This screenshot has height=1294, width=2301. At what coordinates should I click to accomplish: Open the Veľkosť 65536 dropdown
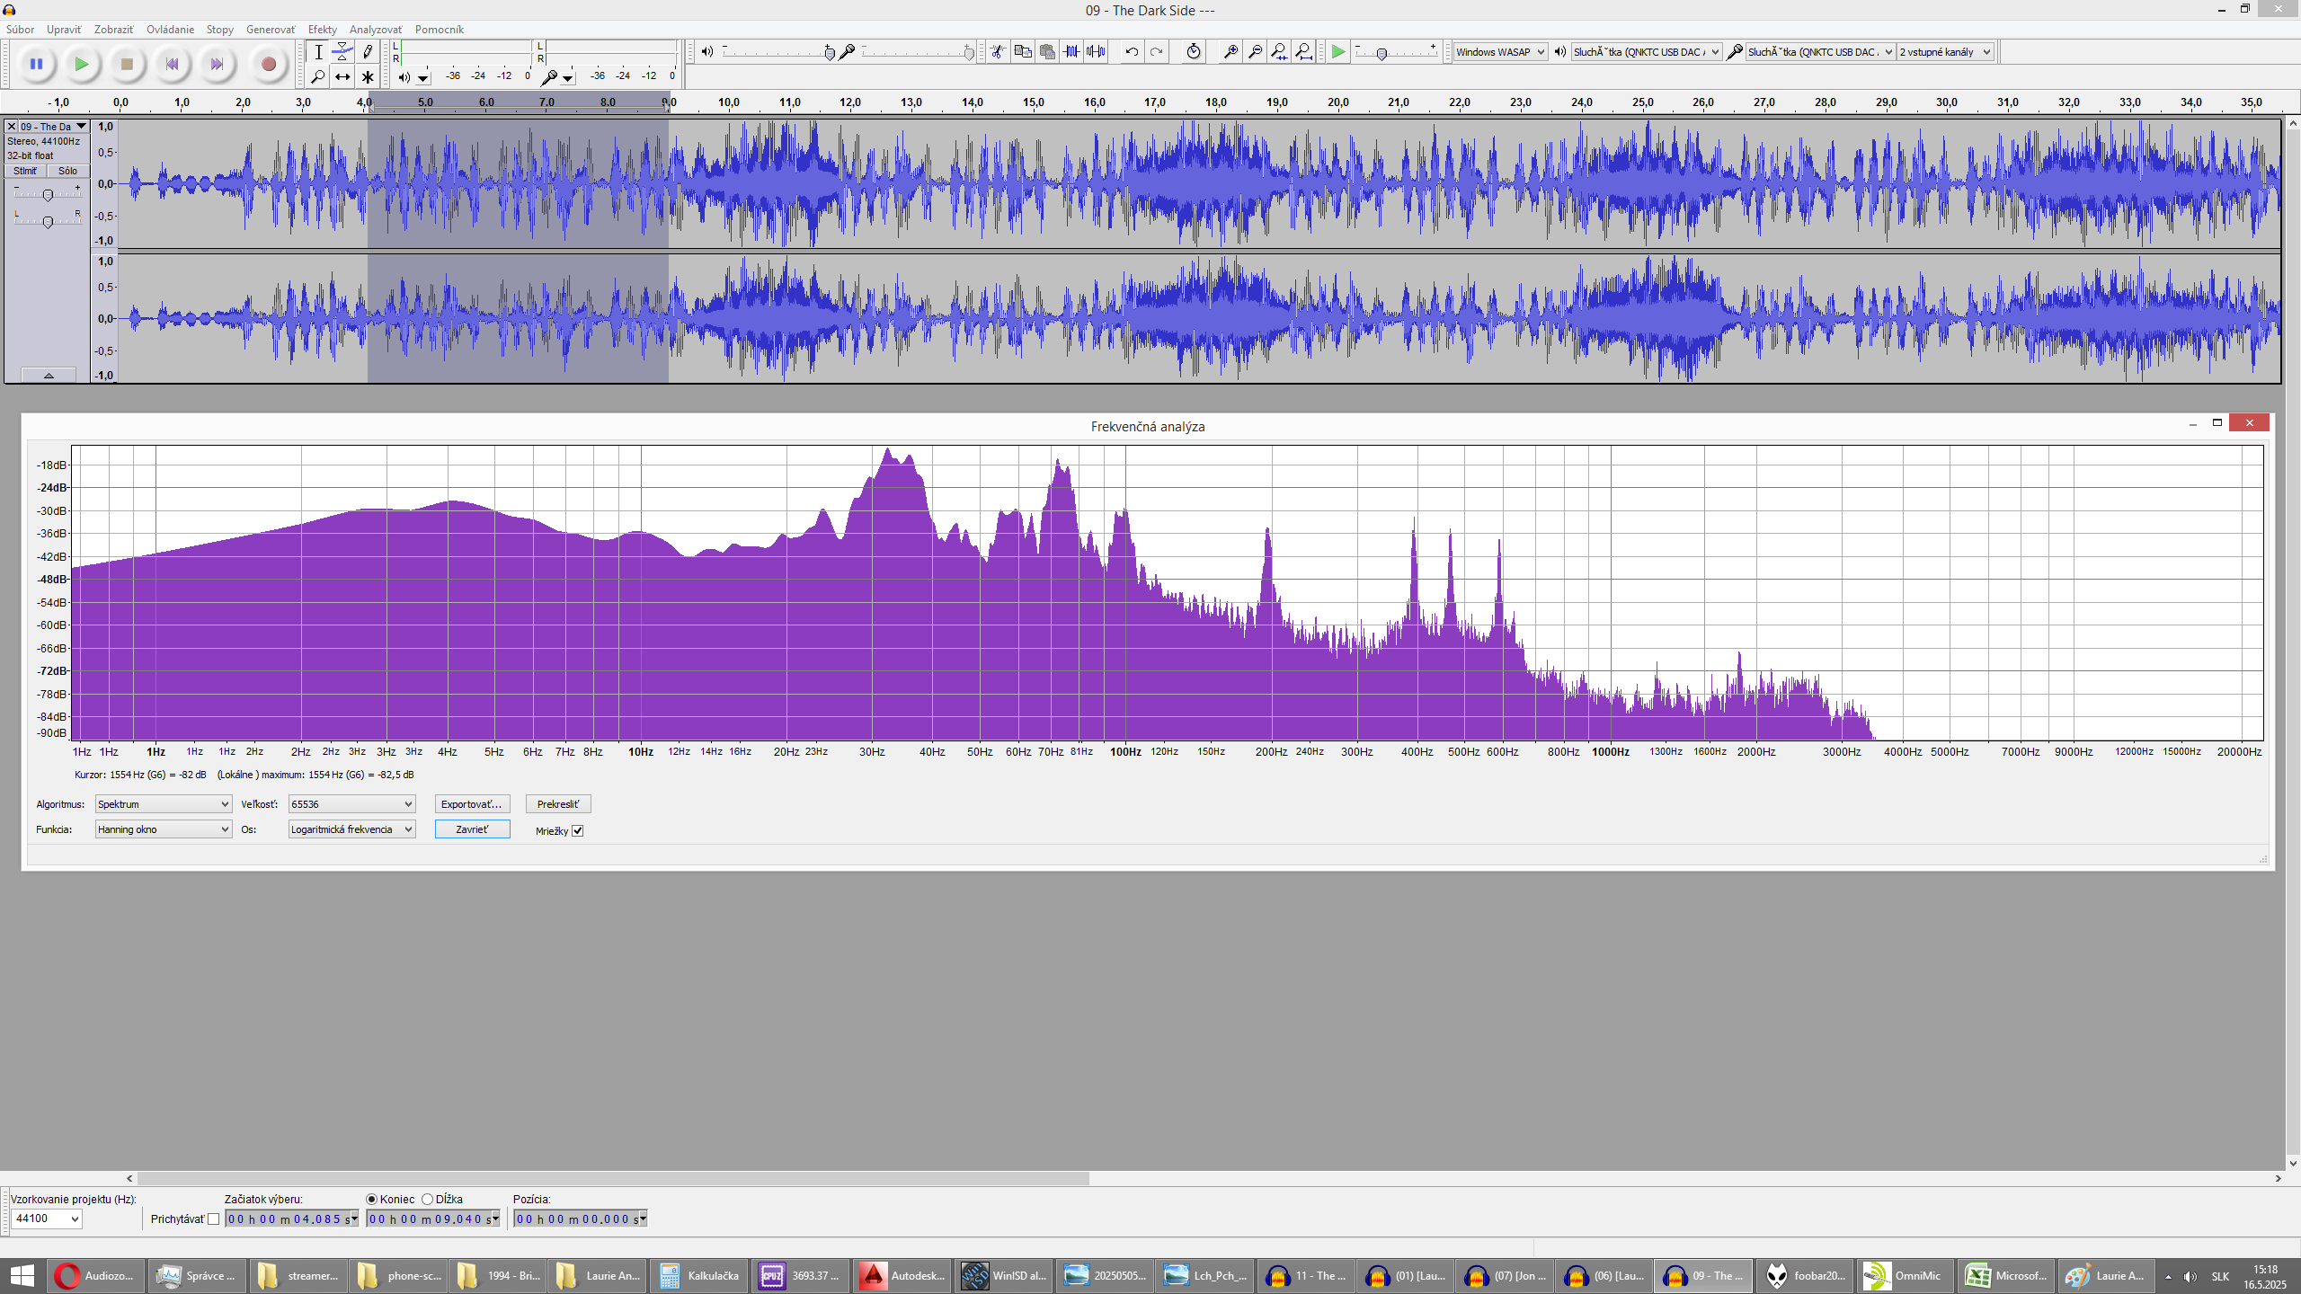[x=351, y=804]
